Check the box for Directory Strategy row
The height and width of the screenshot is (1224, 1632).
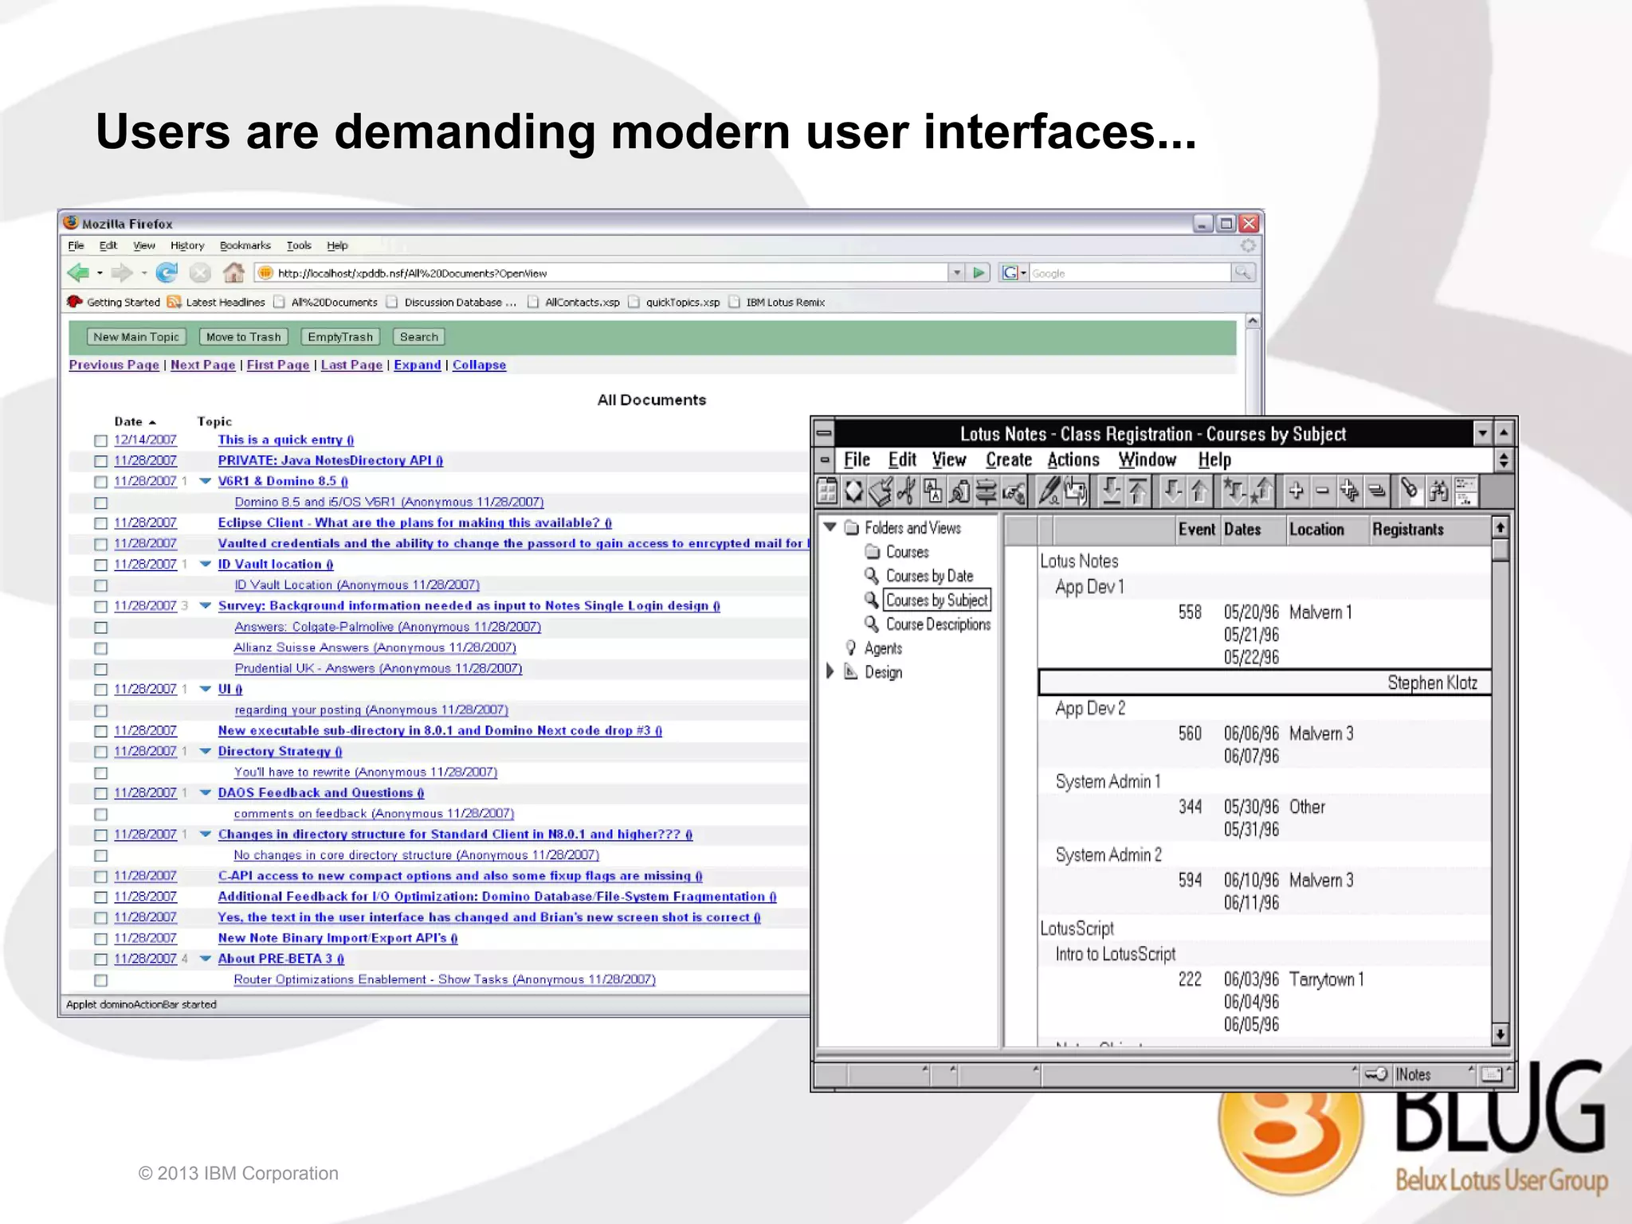point(100,752)
